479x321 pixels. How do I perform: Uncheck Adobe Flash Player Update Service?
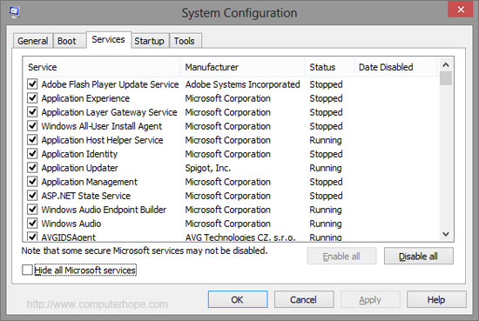[x=32, y=84]
